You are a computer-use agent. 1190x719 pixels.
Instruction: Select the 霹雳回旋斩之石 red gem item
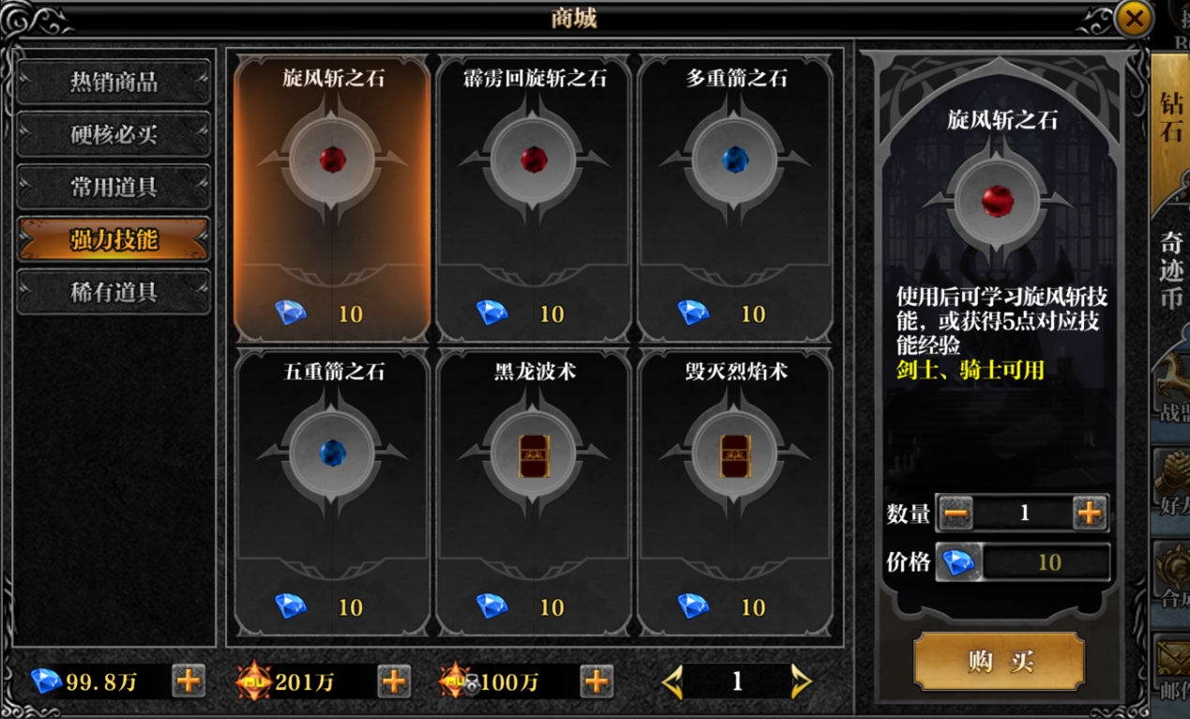point(534,199)
